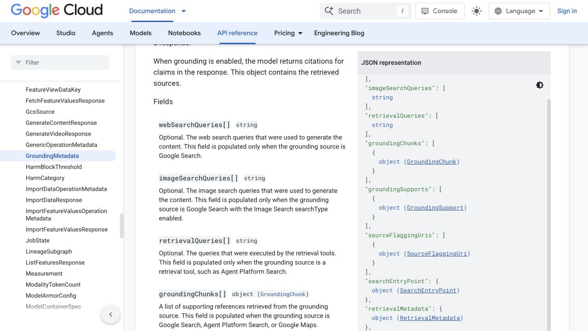Collapse the sidebar with the chevron button

(x=110, y=314)
